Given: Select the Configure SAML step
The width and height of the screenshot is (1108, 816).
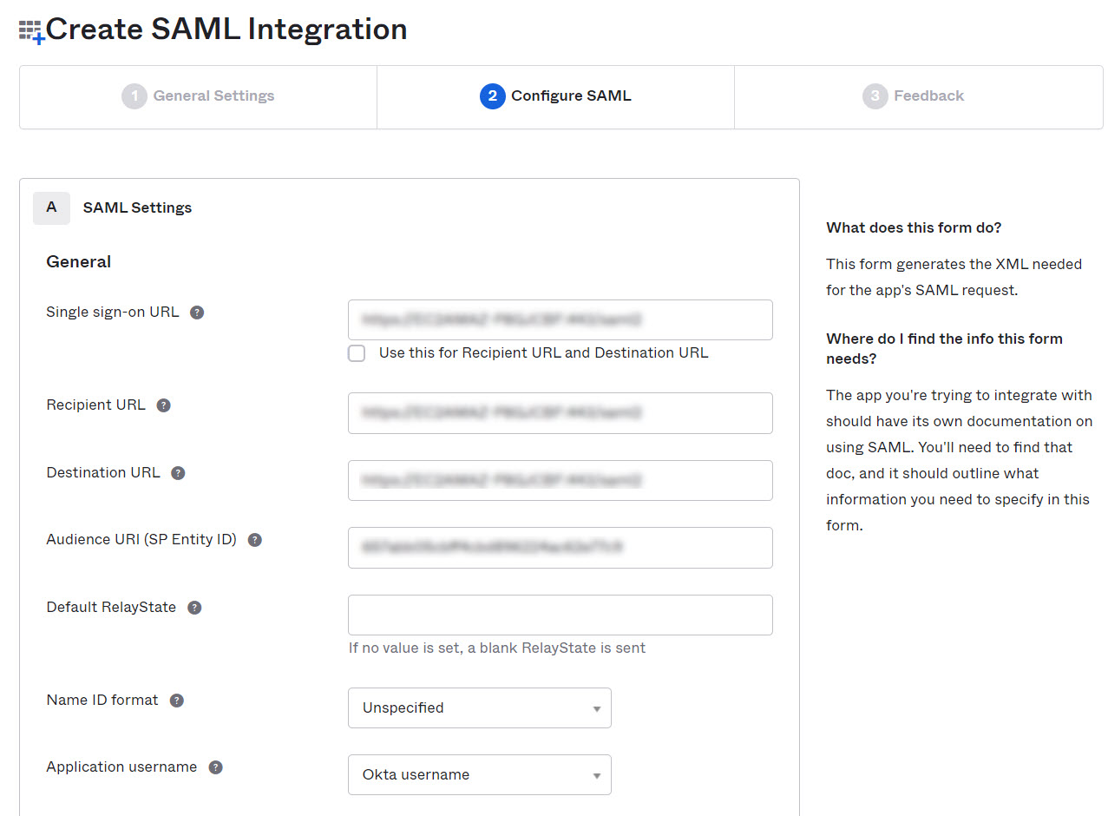Looking at the screenshot, I should tap(555, 96).
